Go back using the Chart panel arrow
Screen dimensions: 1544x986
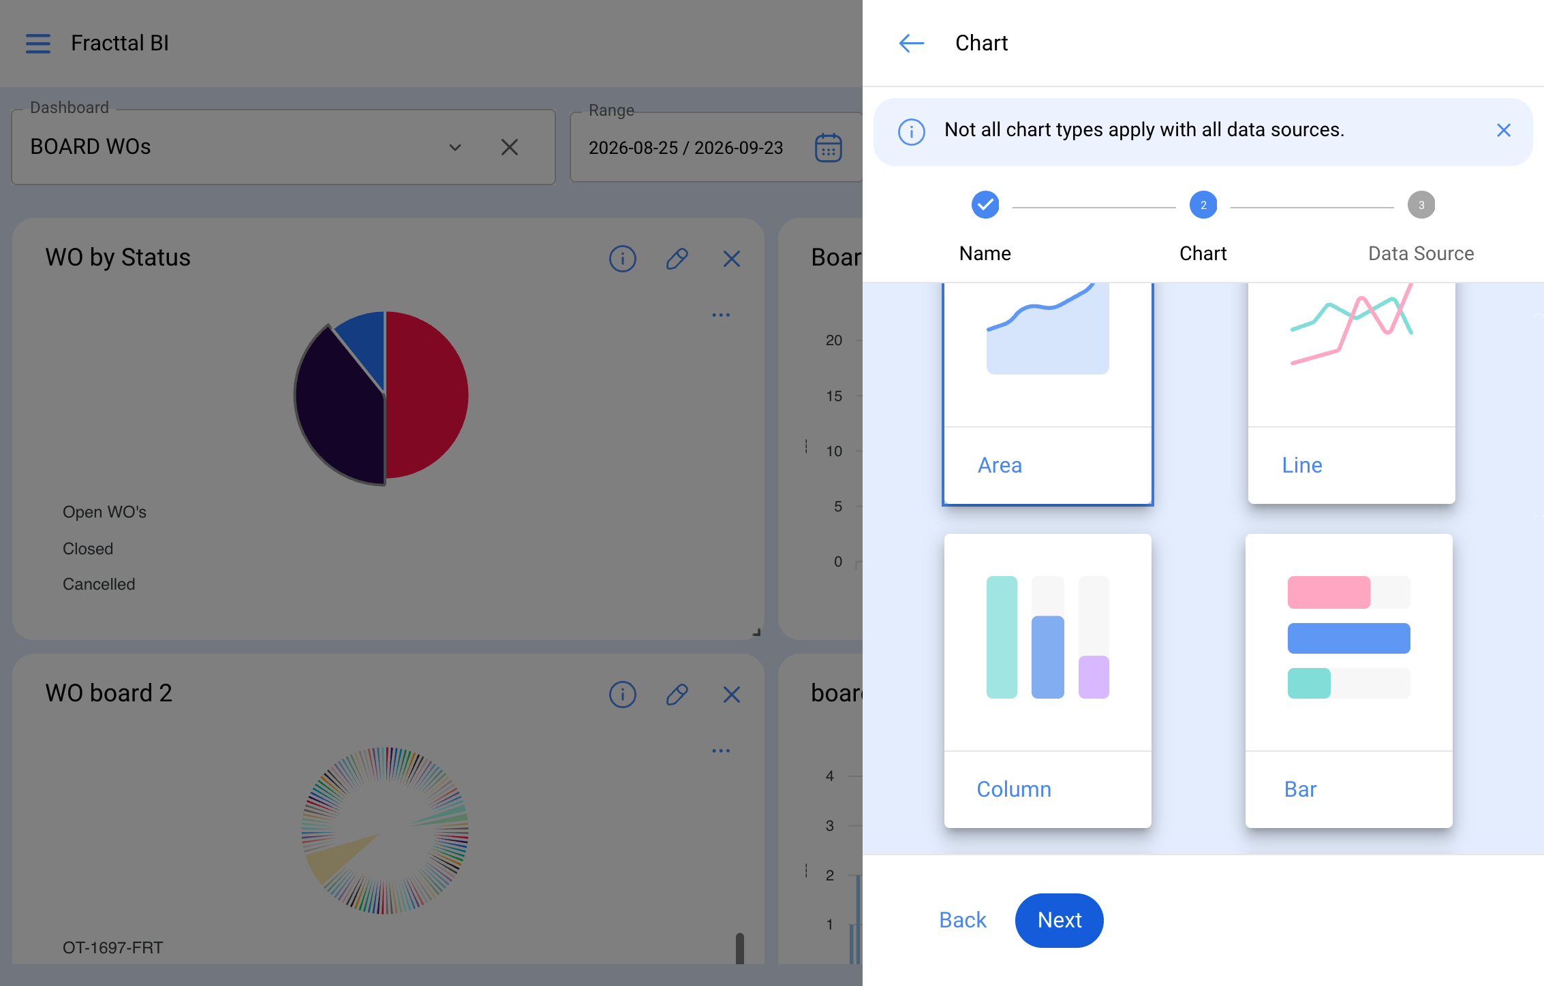pos(912,44)
